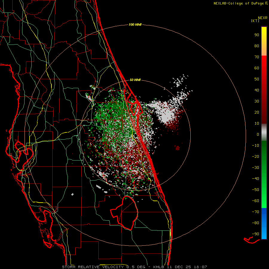Click the -50 knot scale label
The image size is (269, 269).
coord(256,189)
